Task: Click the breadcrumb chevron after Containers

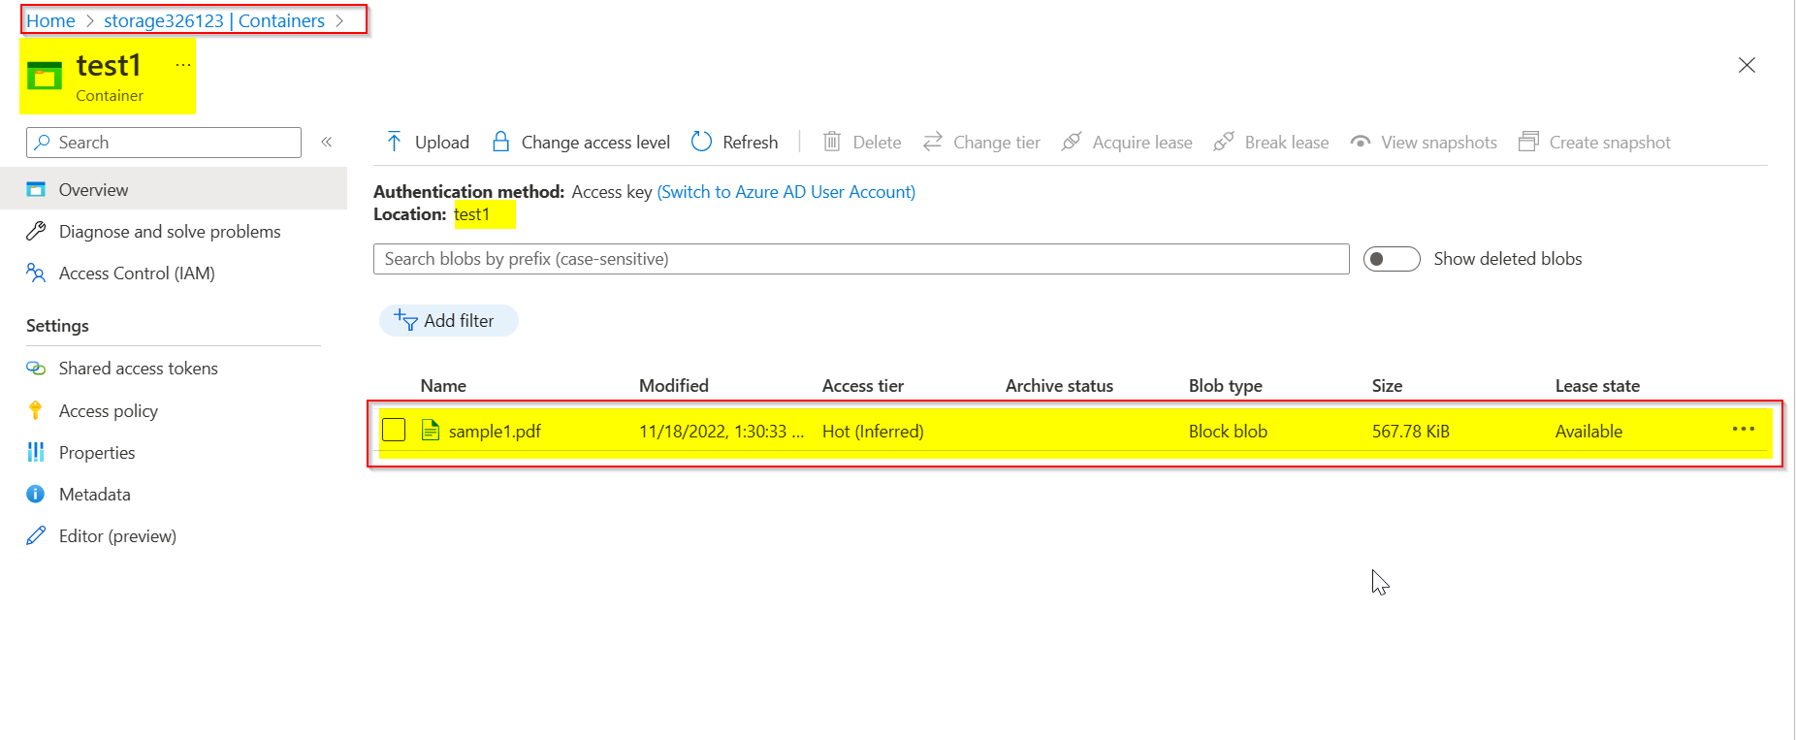Action: [339, 20]
